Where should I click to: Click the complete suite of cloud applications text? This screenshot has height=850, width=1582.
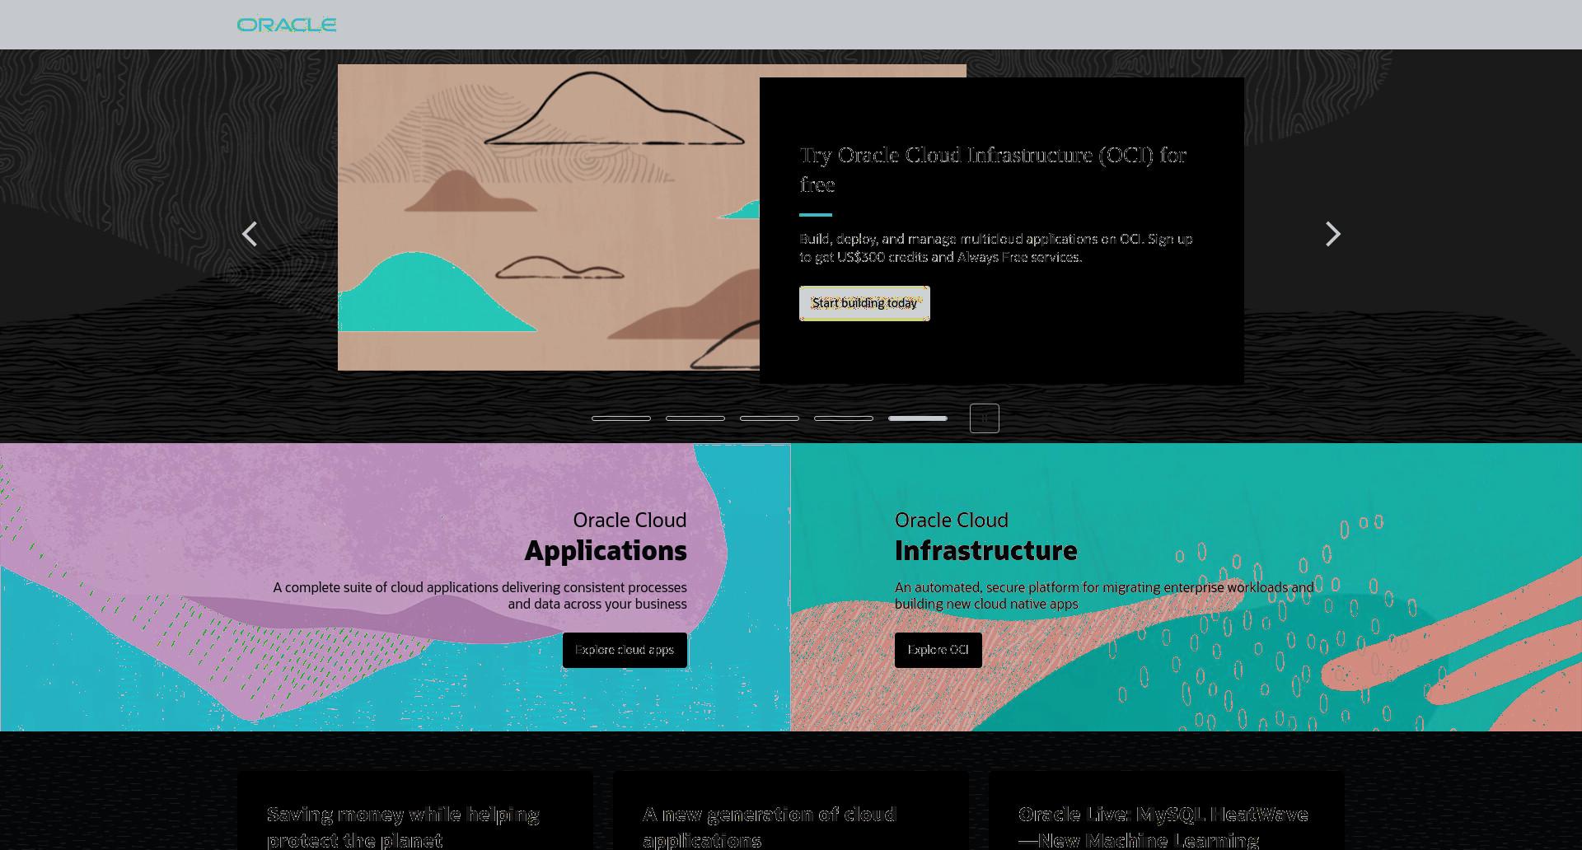pos(480,595)
